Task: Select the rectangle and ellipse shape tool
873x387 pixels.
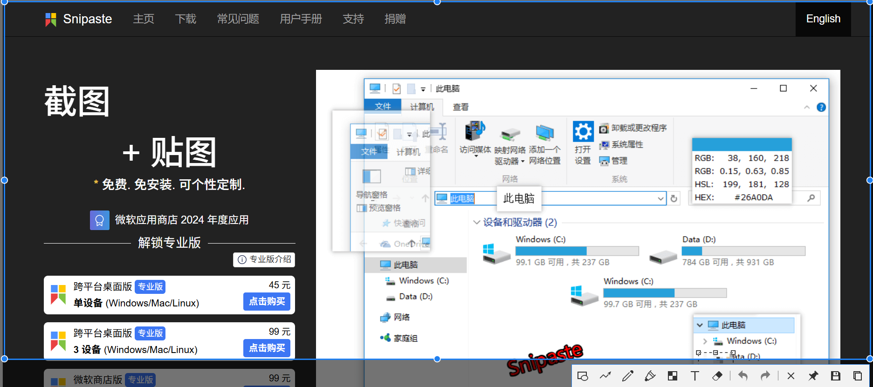Action: click(583, 376)
